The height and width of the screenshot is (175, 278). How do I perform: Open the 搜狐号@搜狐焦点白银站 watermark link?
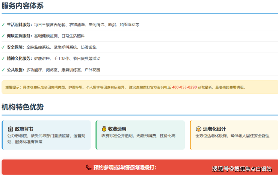pyautogui.click(x=242, y=169)
